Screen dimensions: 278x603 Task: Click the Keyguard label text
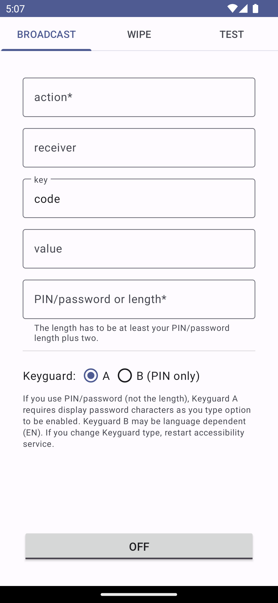[49, 376]
